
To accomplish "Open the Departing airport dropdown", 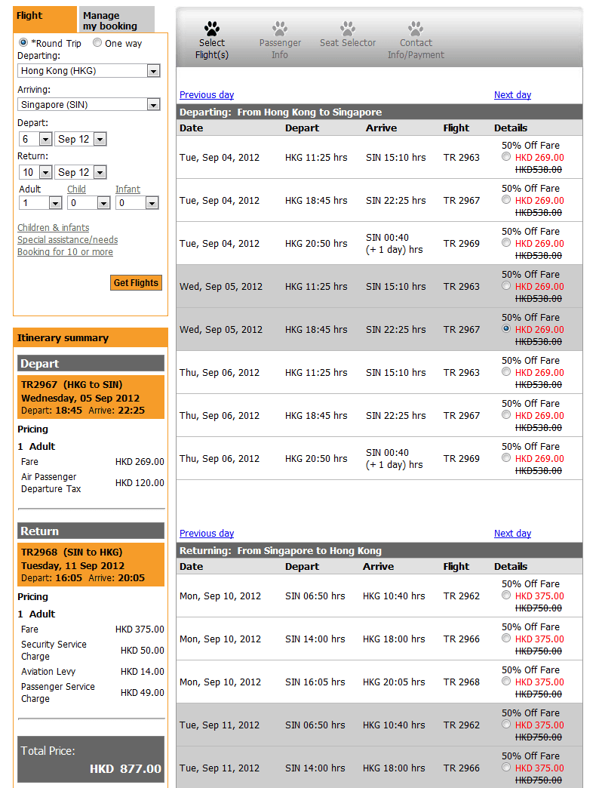I will click(x=153, y=71).
